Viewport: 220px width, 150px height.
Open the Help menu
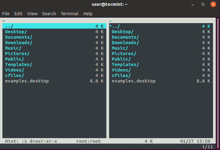[88, 14]
